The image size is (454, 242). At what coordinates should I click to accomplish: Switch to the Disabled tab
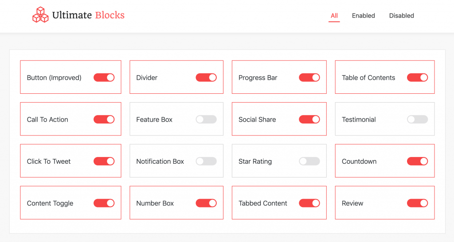tap(401, 15)
